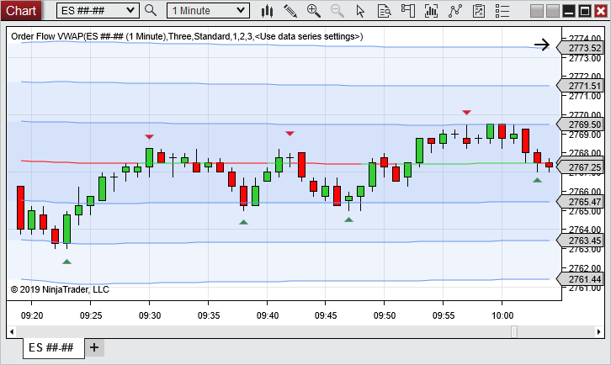The image size is (611, 365).
Task: Click the Chart title label
Action: 22,10
